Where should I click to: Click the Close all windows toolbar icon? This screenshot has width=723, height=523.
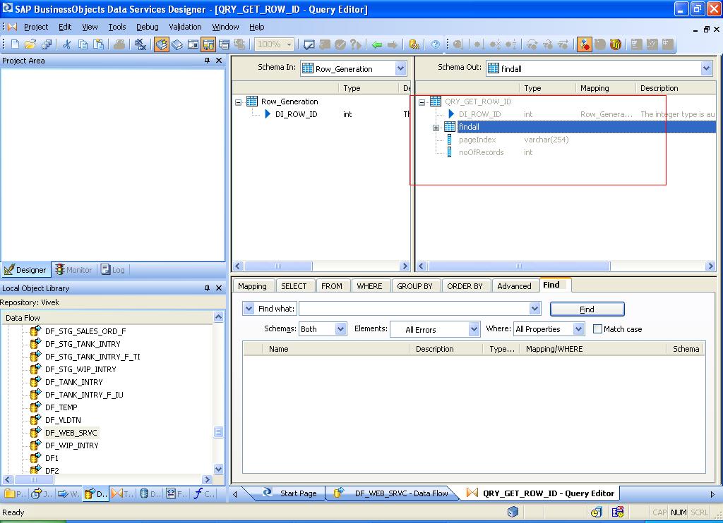[141, 44]
